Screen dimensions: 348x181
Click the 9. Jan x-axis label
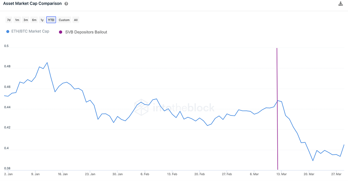[35, 174]
